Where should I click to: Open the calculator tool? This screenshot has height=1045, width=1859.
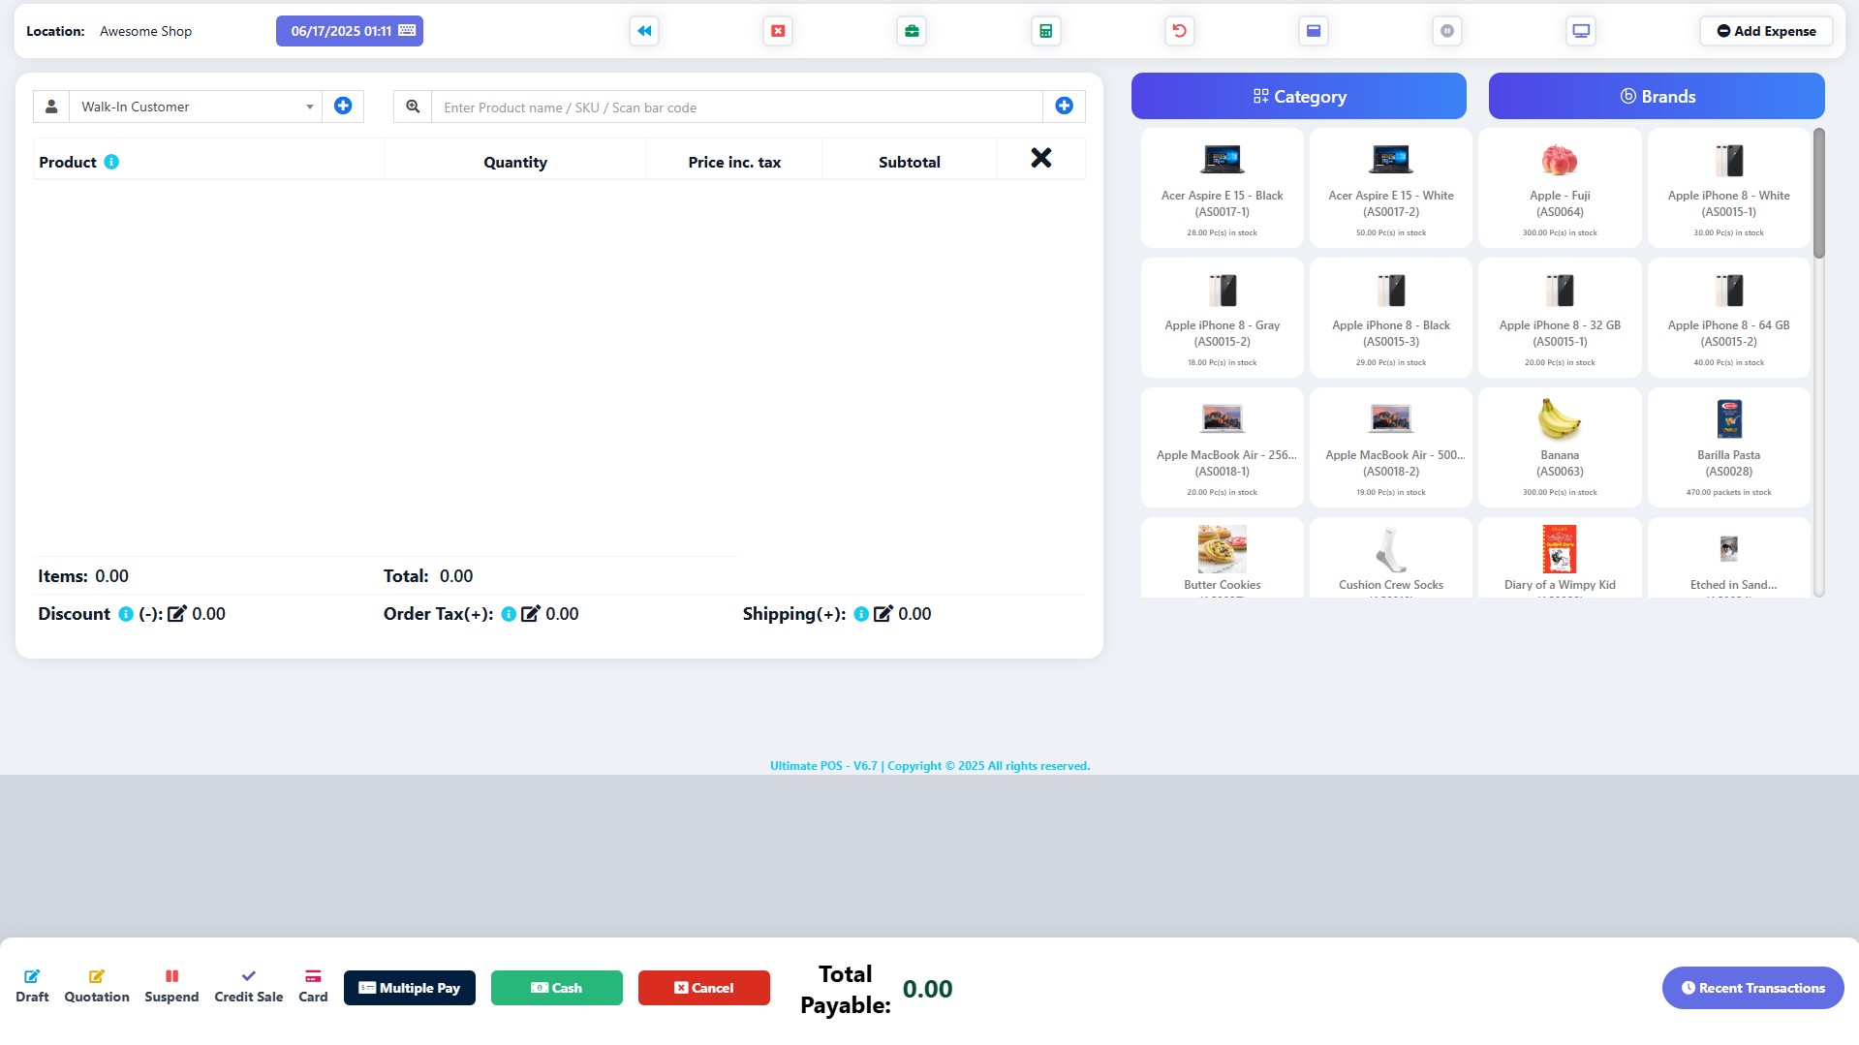point(1045,30)
